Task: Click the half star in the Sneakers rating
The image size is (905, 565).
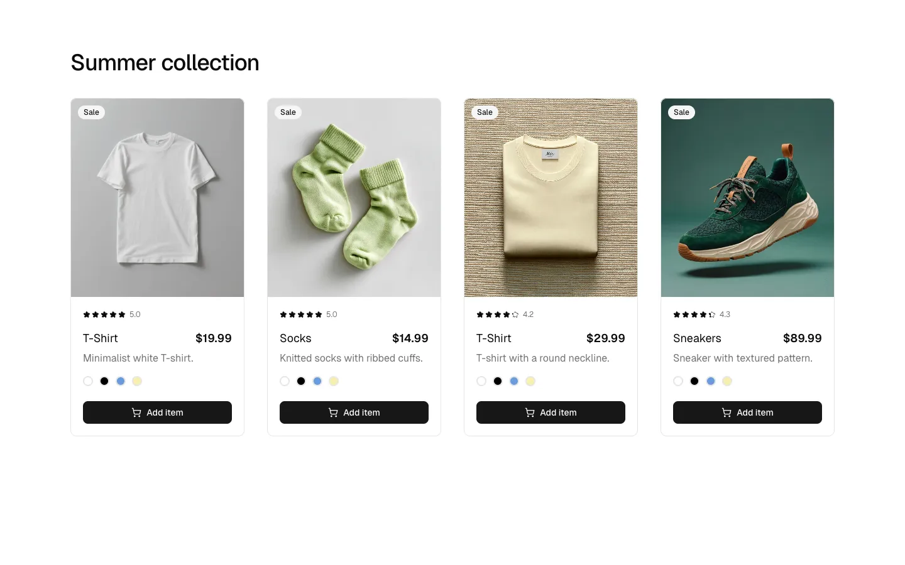Action: (x=711, y=314)
